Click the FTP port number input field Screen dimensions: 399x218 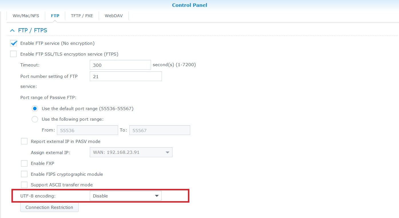(x=126, y=76)
